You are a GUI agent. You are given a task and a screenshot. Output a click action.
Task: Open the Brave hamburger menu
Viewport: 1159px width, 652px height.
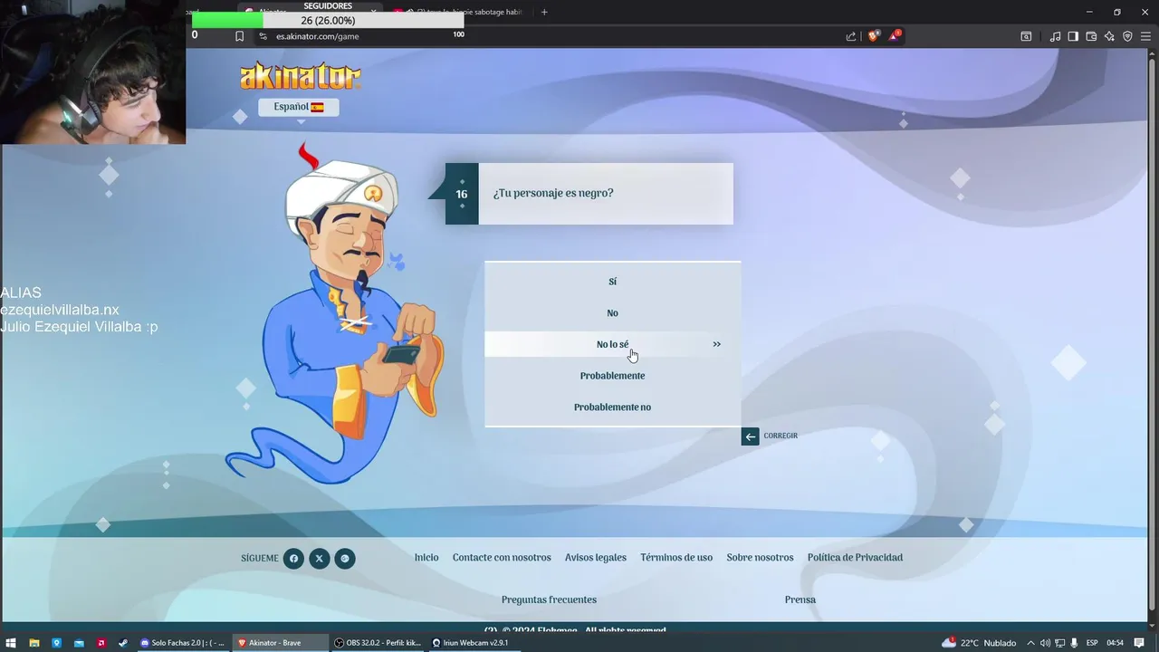pyautogui.click(x=1145, y=36)
